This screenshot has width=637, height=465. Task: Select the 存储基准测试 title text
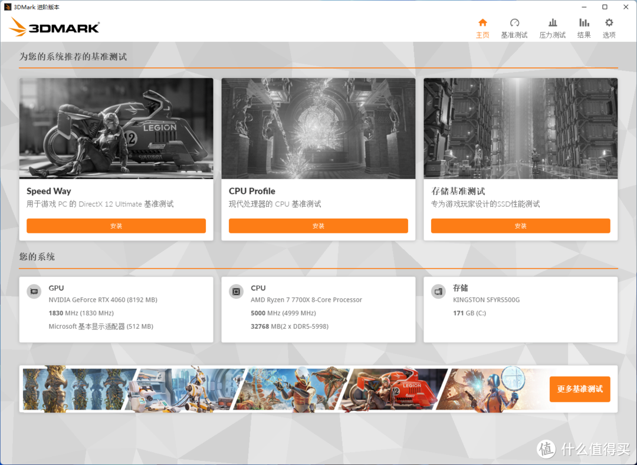point(458,191)
